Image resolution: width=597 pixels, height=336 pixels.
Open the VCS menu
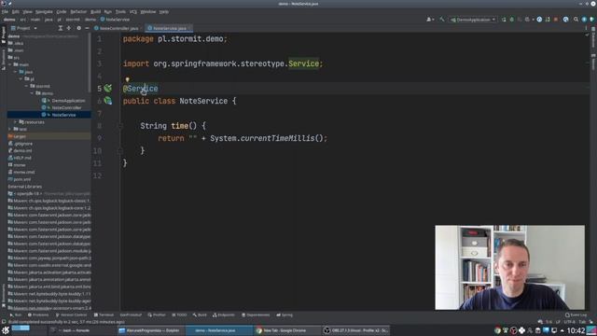pyautogui.click(x=132, y=12)
